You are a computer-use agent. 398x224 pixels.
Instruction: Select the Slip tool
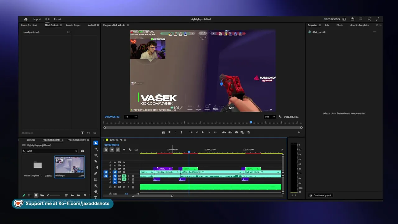(x=96, y=167)
